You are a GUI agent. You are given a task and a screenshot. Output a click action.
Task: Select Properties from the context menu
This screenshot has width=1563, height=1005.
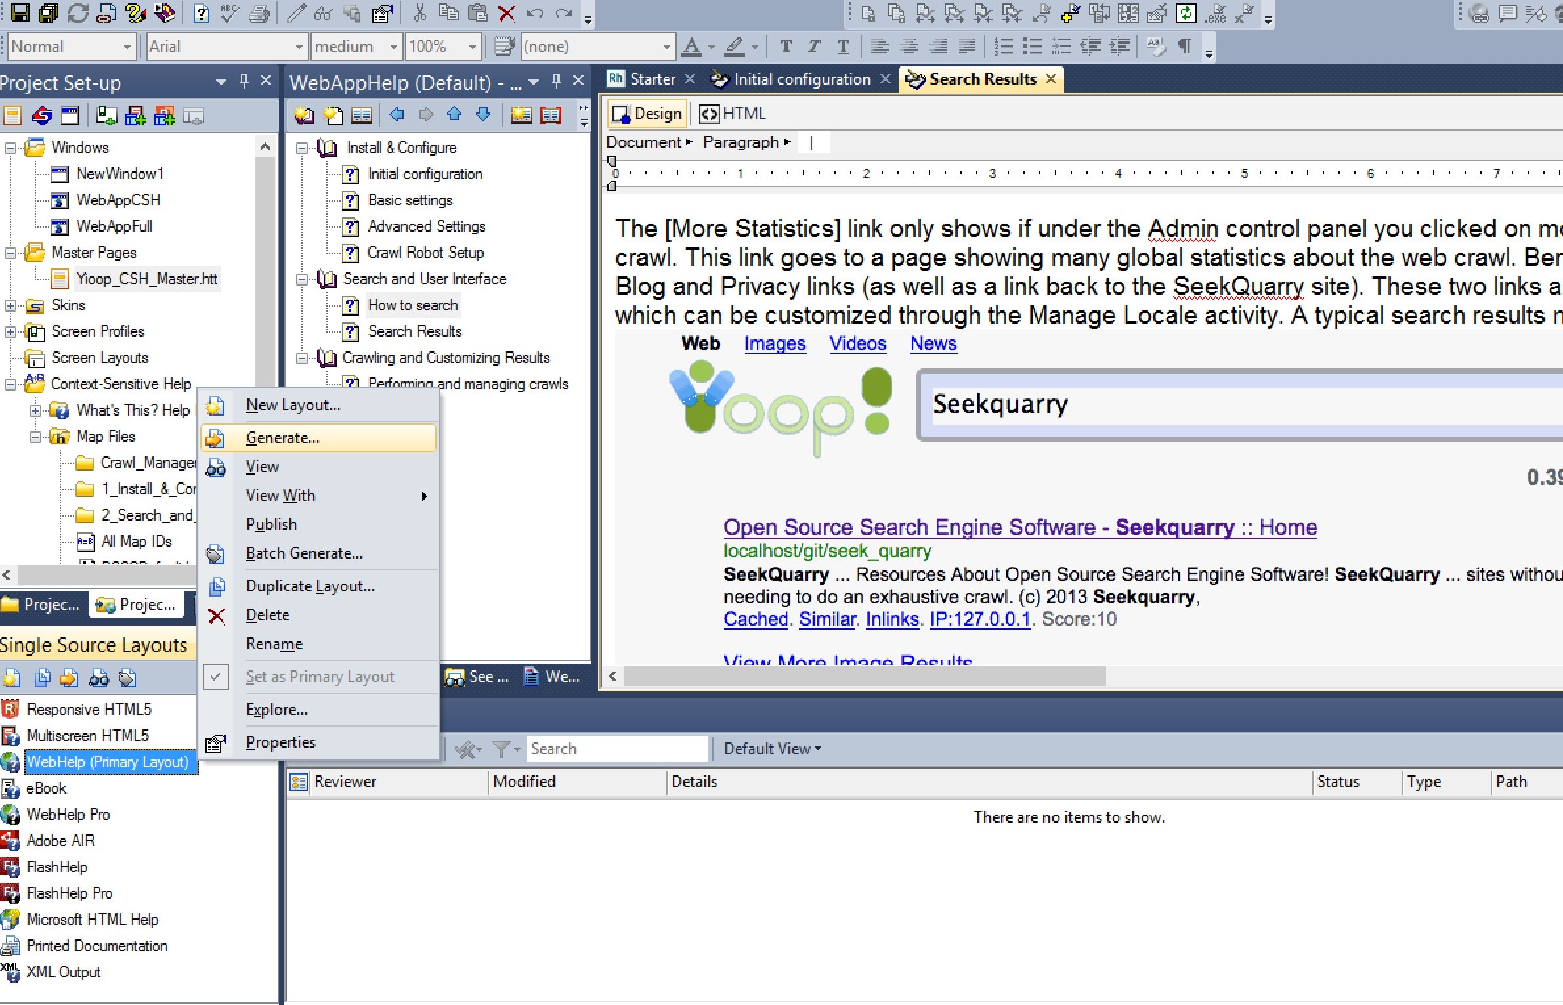click(x=282, y=740)
